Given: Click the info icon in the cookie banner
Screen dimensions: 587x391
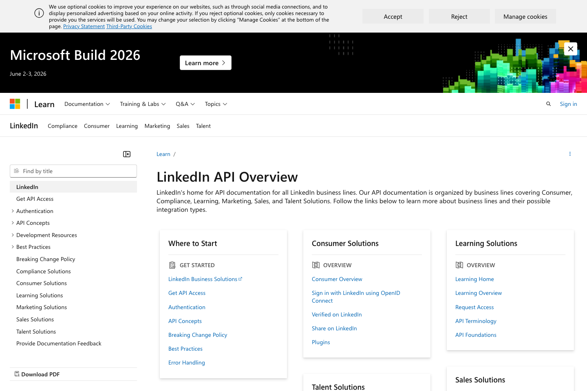Looking at the screenshot, I should [x=39, y=13].
